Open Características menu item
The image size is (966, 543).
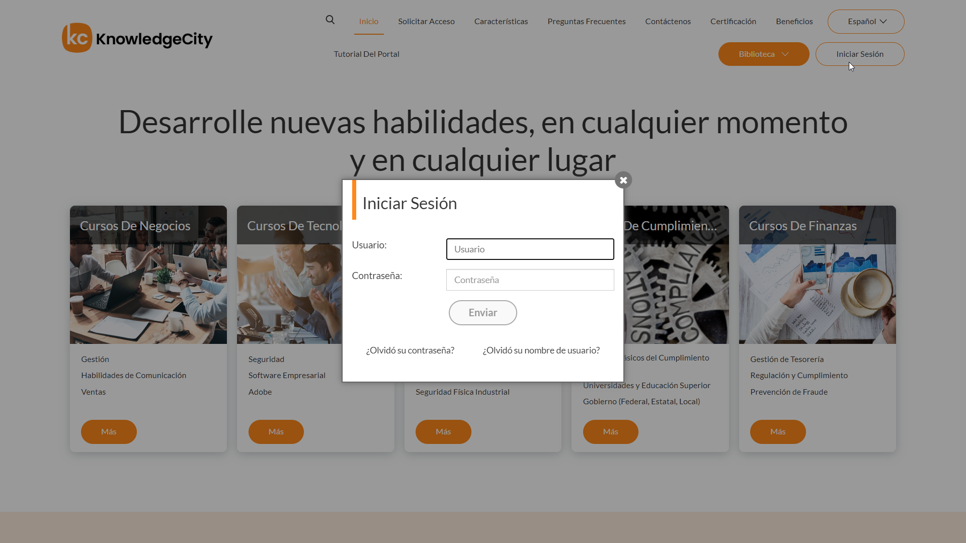coord(501,21)
